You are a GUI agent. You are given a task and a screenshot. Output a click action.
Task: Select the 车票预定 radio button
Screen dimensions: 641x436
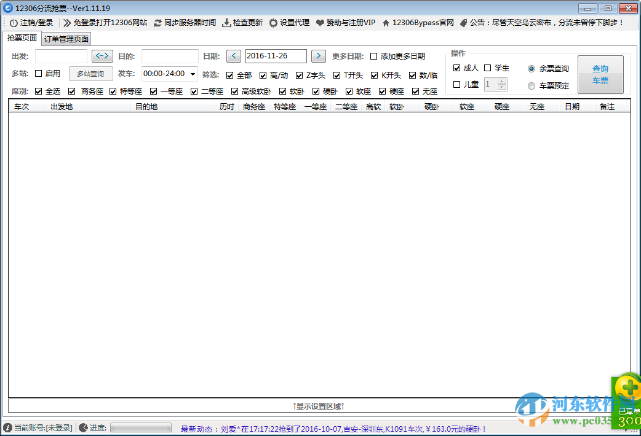tap(530, 85)
